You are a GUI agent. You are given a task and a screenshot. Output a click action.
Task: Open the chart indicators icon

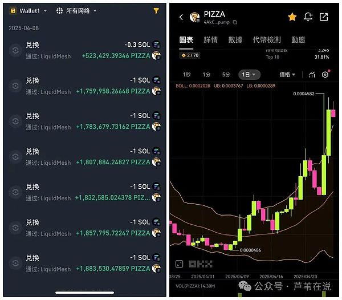click(x=312, y=75)
